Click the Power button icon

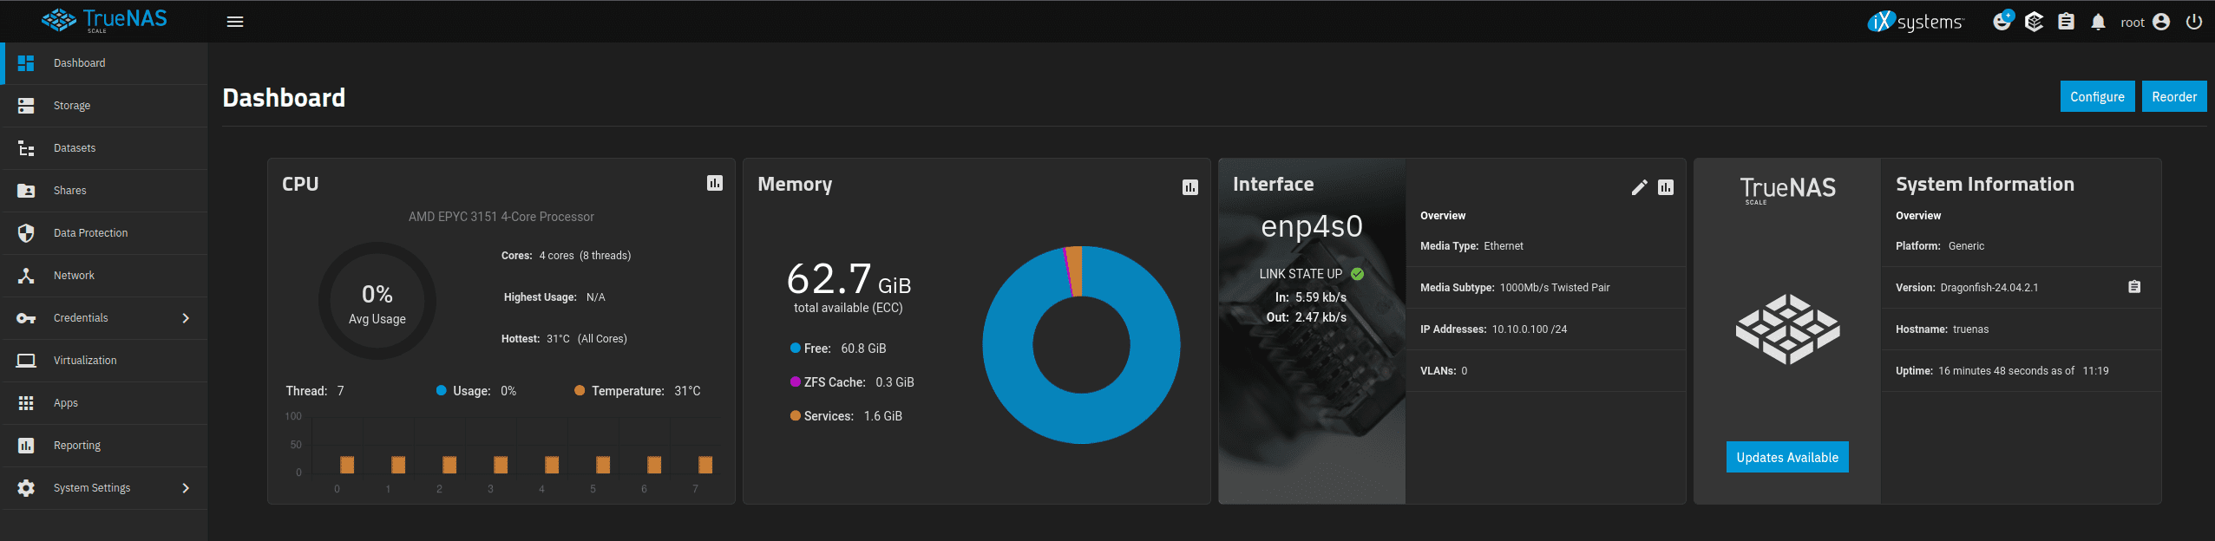pyautogui.click(x=2194, y=22)
